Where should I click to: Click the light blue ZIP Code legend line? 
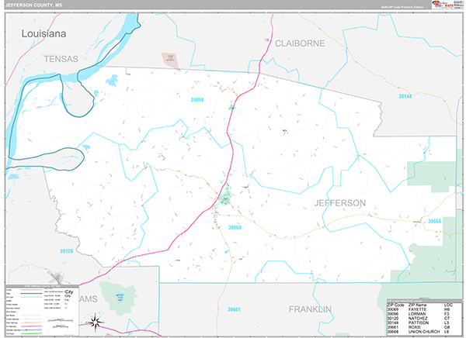point(32,297)
